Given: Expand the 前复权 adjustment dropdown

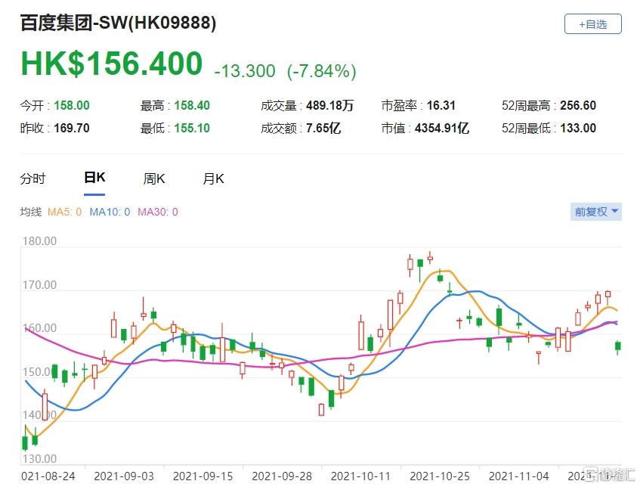Looking at the screenshot, I should 595,212.
